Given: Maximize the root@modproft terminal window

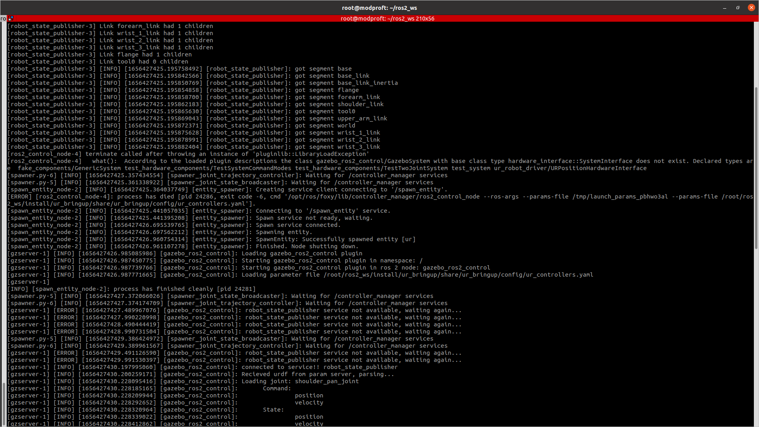Looking at the screenshot, I should 738,8.
